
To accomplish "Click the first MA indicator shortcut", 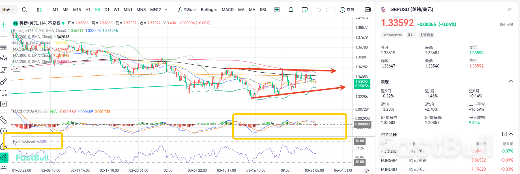I will 241,10.
